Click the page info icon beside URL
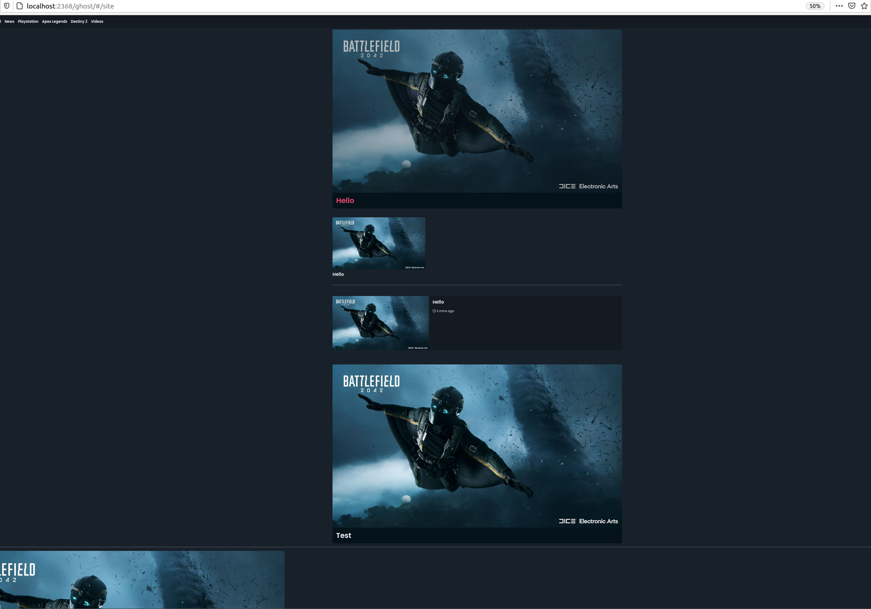This screenshot has width=871, height=609. tap(19, 6)
